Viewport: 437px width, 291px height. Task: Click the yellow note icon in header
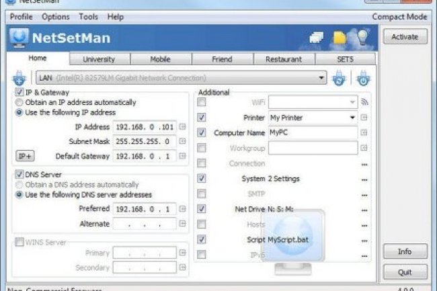(x=340, y=38)
